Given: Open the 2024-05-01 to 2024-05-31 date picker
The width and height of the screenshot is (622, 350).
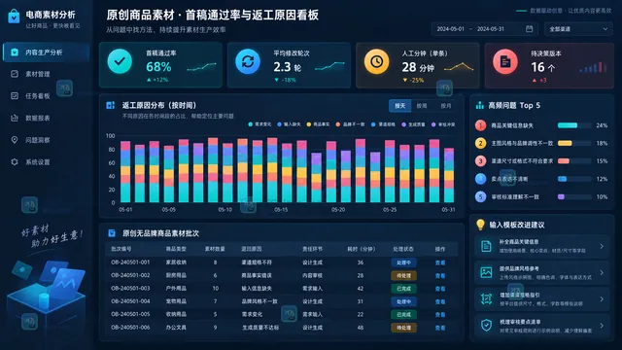Looking at the screenshot, I should point(484,29).
